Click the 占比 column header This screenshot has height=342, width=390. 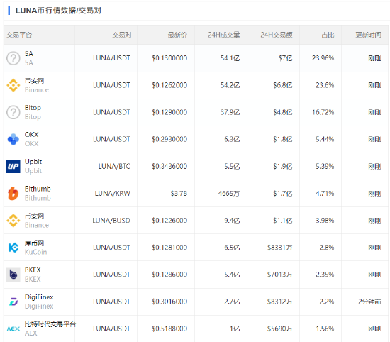tap(328, 35)
